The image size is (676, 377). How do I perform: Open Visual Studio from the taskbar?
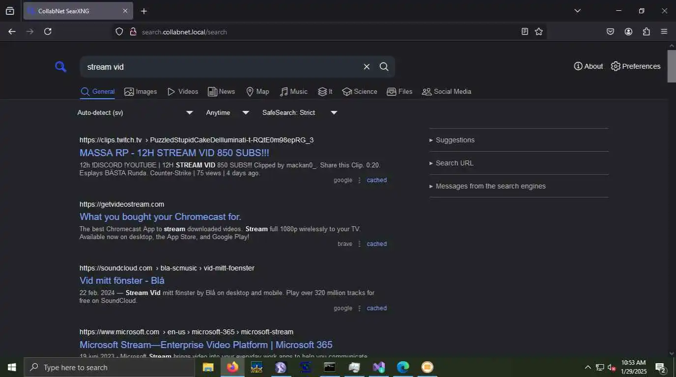coord(378,367)
